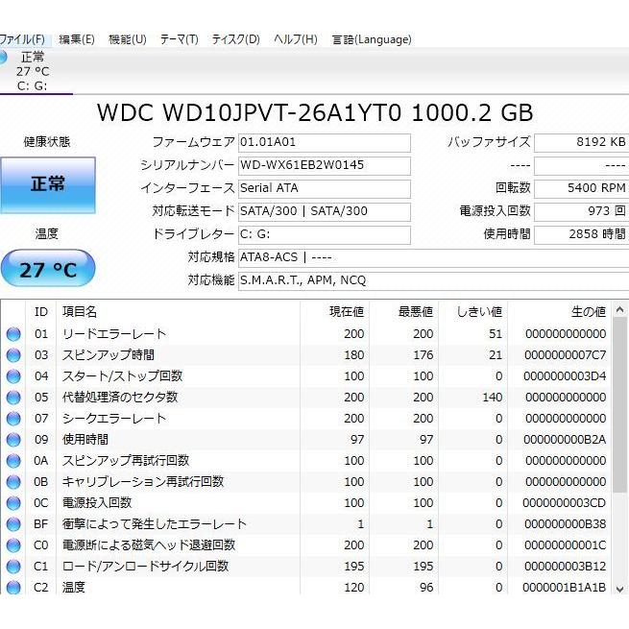Viewport: 629px width, 629px height.
Task: Click the status icon for row 0A
Action: tap(13, 461)
